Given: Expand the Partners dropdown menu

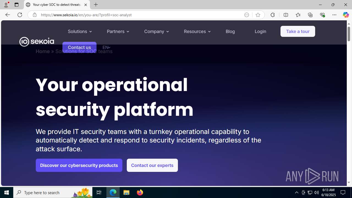Looking at the screenshot, I should 118,31.
